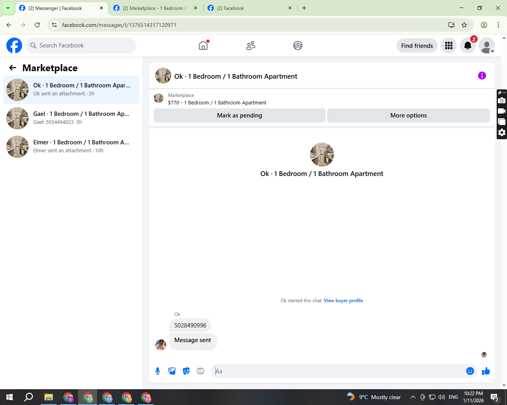Open a new browser tab
The width and height of the screenshot is (507, 405).
(304, 8)
